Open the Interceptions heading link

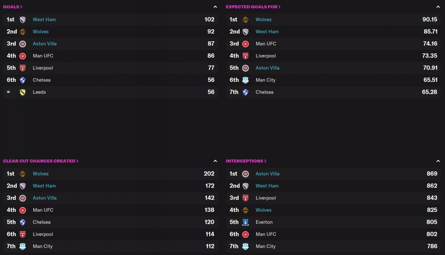[x=246, y=161]
